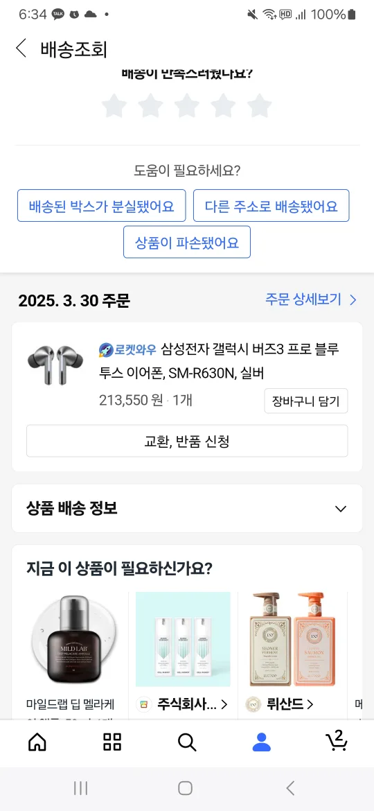Add earbuds with 장바구니 담기
This screenshot has height=811, width=374.
point(306,401)
